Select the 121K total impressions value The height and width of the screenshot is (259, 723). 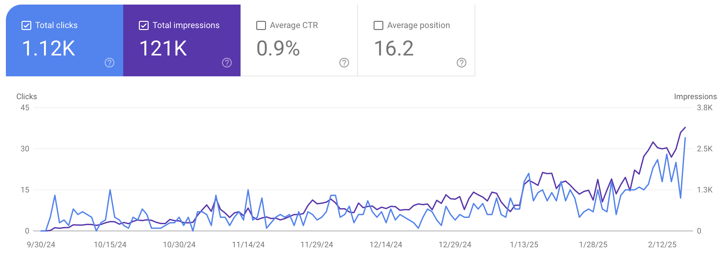163,48
